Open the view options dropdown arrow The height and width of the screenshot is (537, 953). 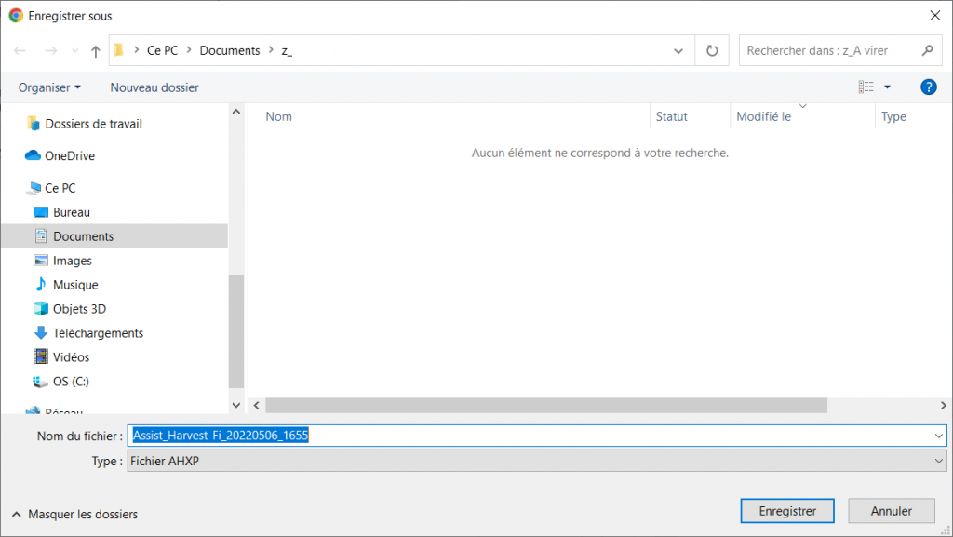[x=887, y=87]
